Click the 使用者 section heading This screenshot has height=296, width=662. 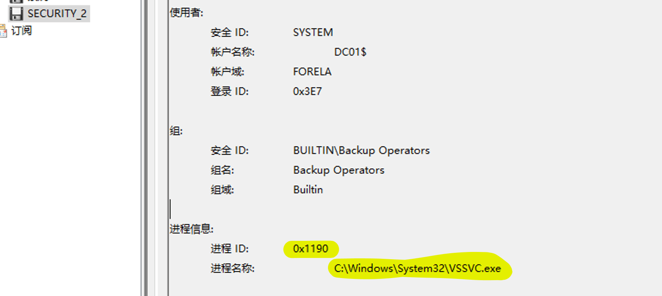click(x=187, y=13)
